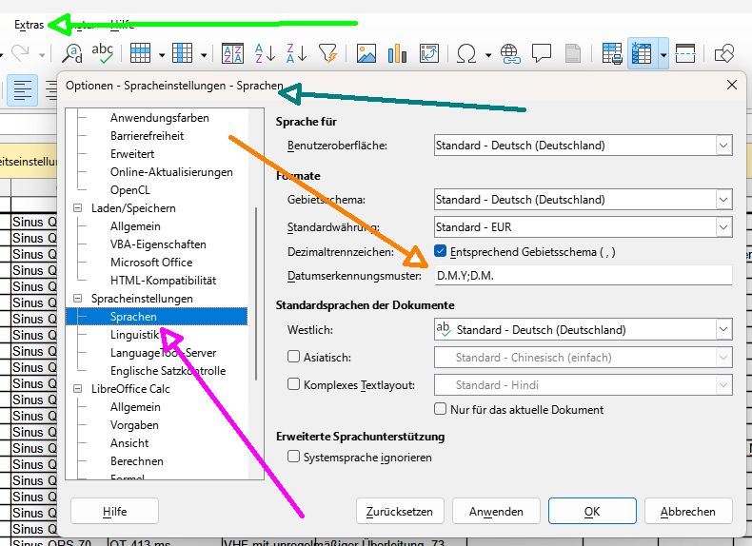Click the Define Print Area icon

click(612, 53)
